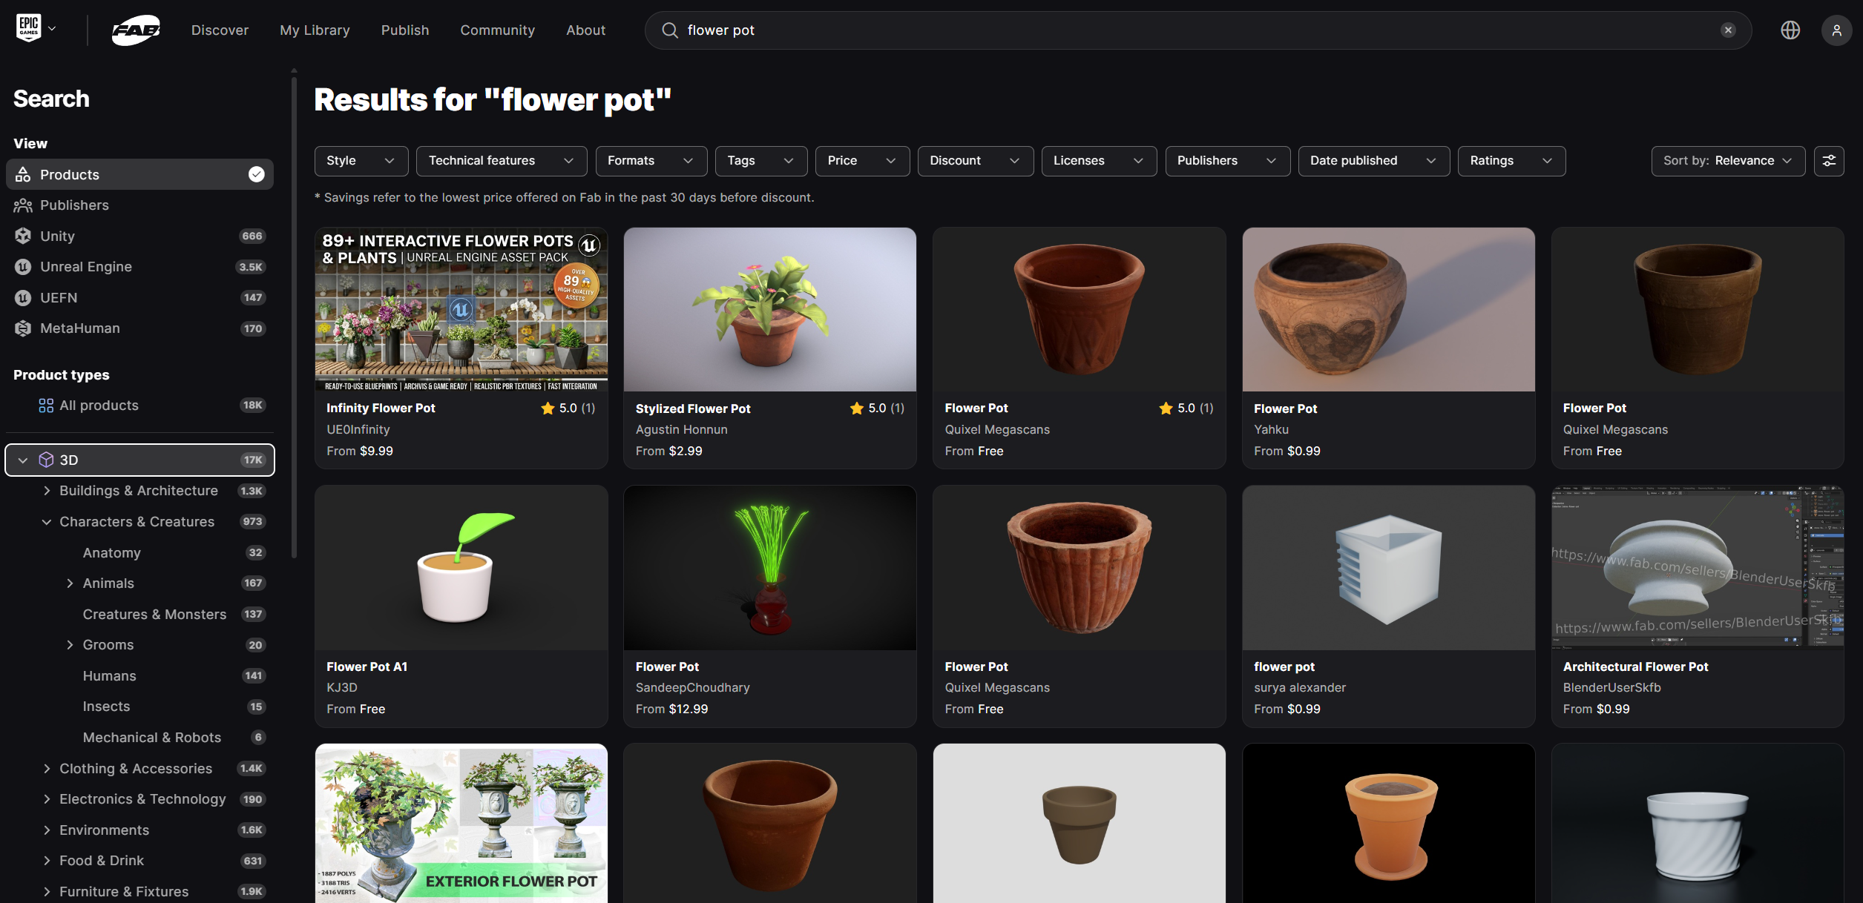Open SandeepChoudhary publisher link
This screenshot has width=1863, height=903.
692,687
